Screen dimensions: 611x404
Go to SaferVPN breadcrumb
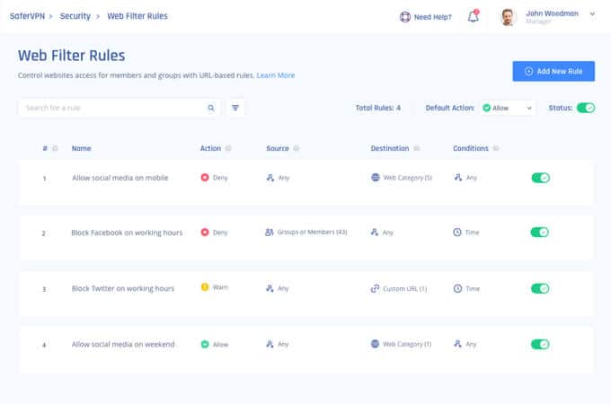pos(27,16)
